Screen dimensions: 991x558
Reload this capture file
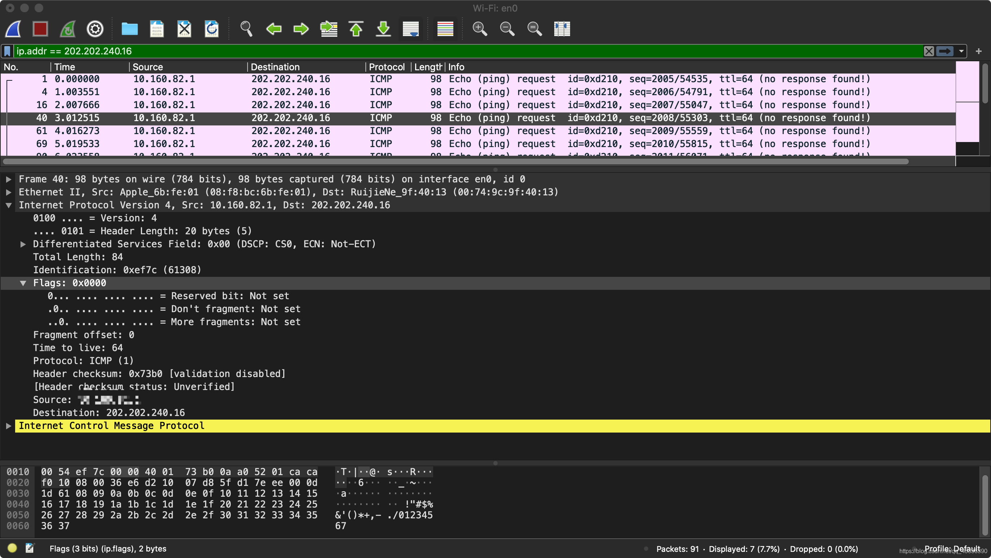tap(212, 29)
